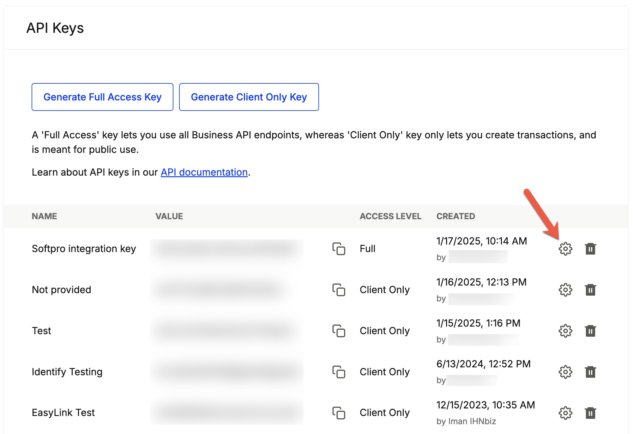Copy the Softpro integration key value
Screen dimensions: 633x434
point(339,249)
